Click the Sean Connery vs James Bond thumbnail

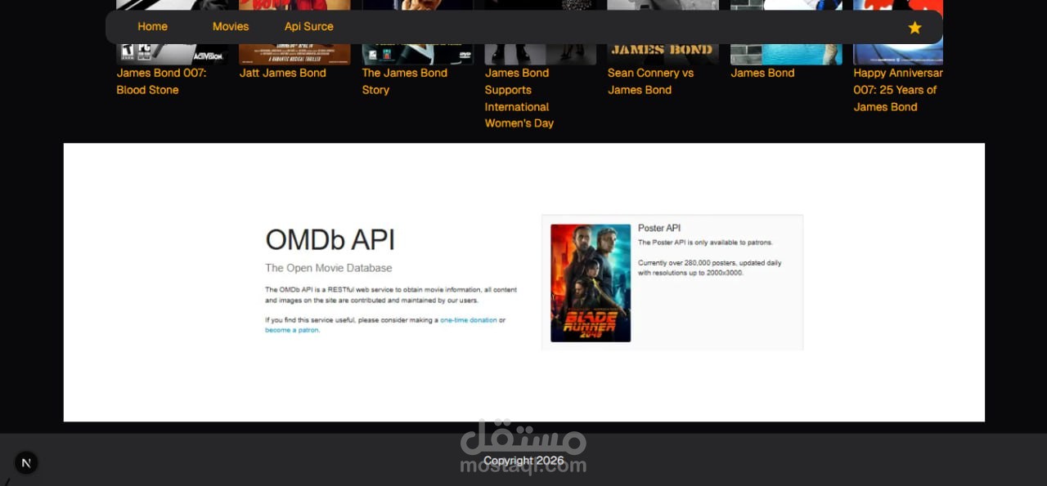(663, 54)
